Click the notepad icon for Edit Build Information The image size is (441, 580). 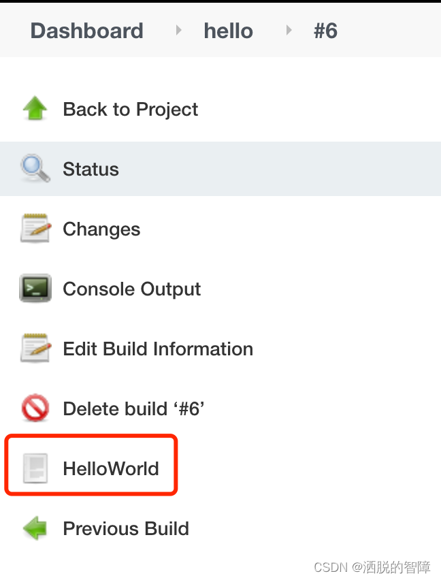coord(35,348)
